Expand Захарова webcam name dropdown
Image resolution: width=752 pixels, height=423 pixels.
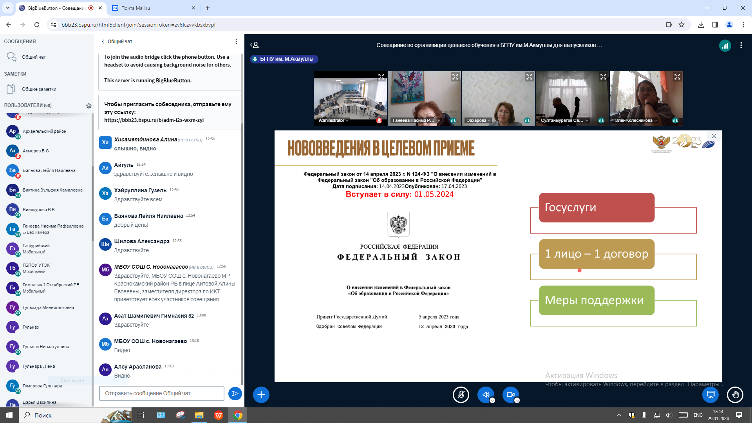coord(479,121)
